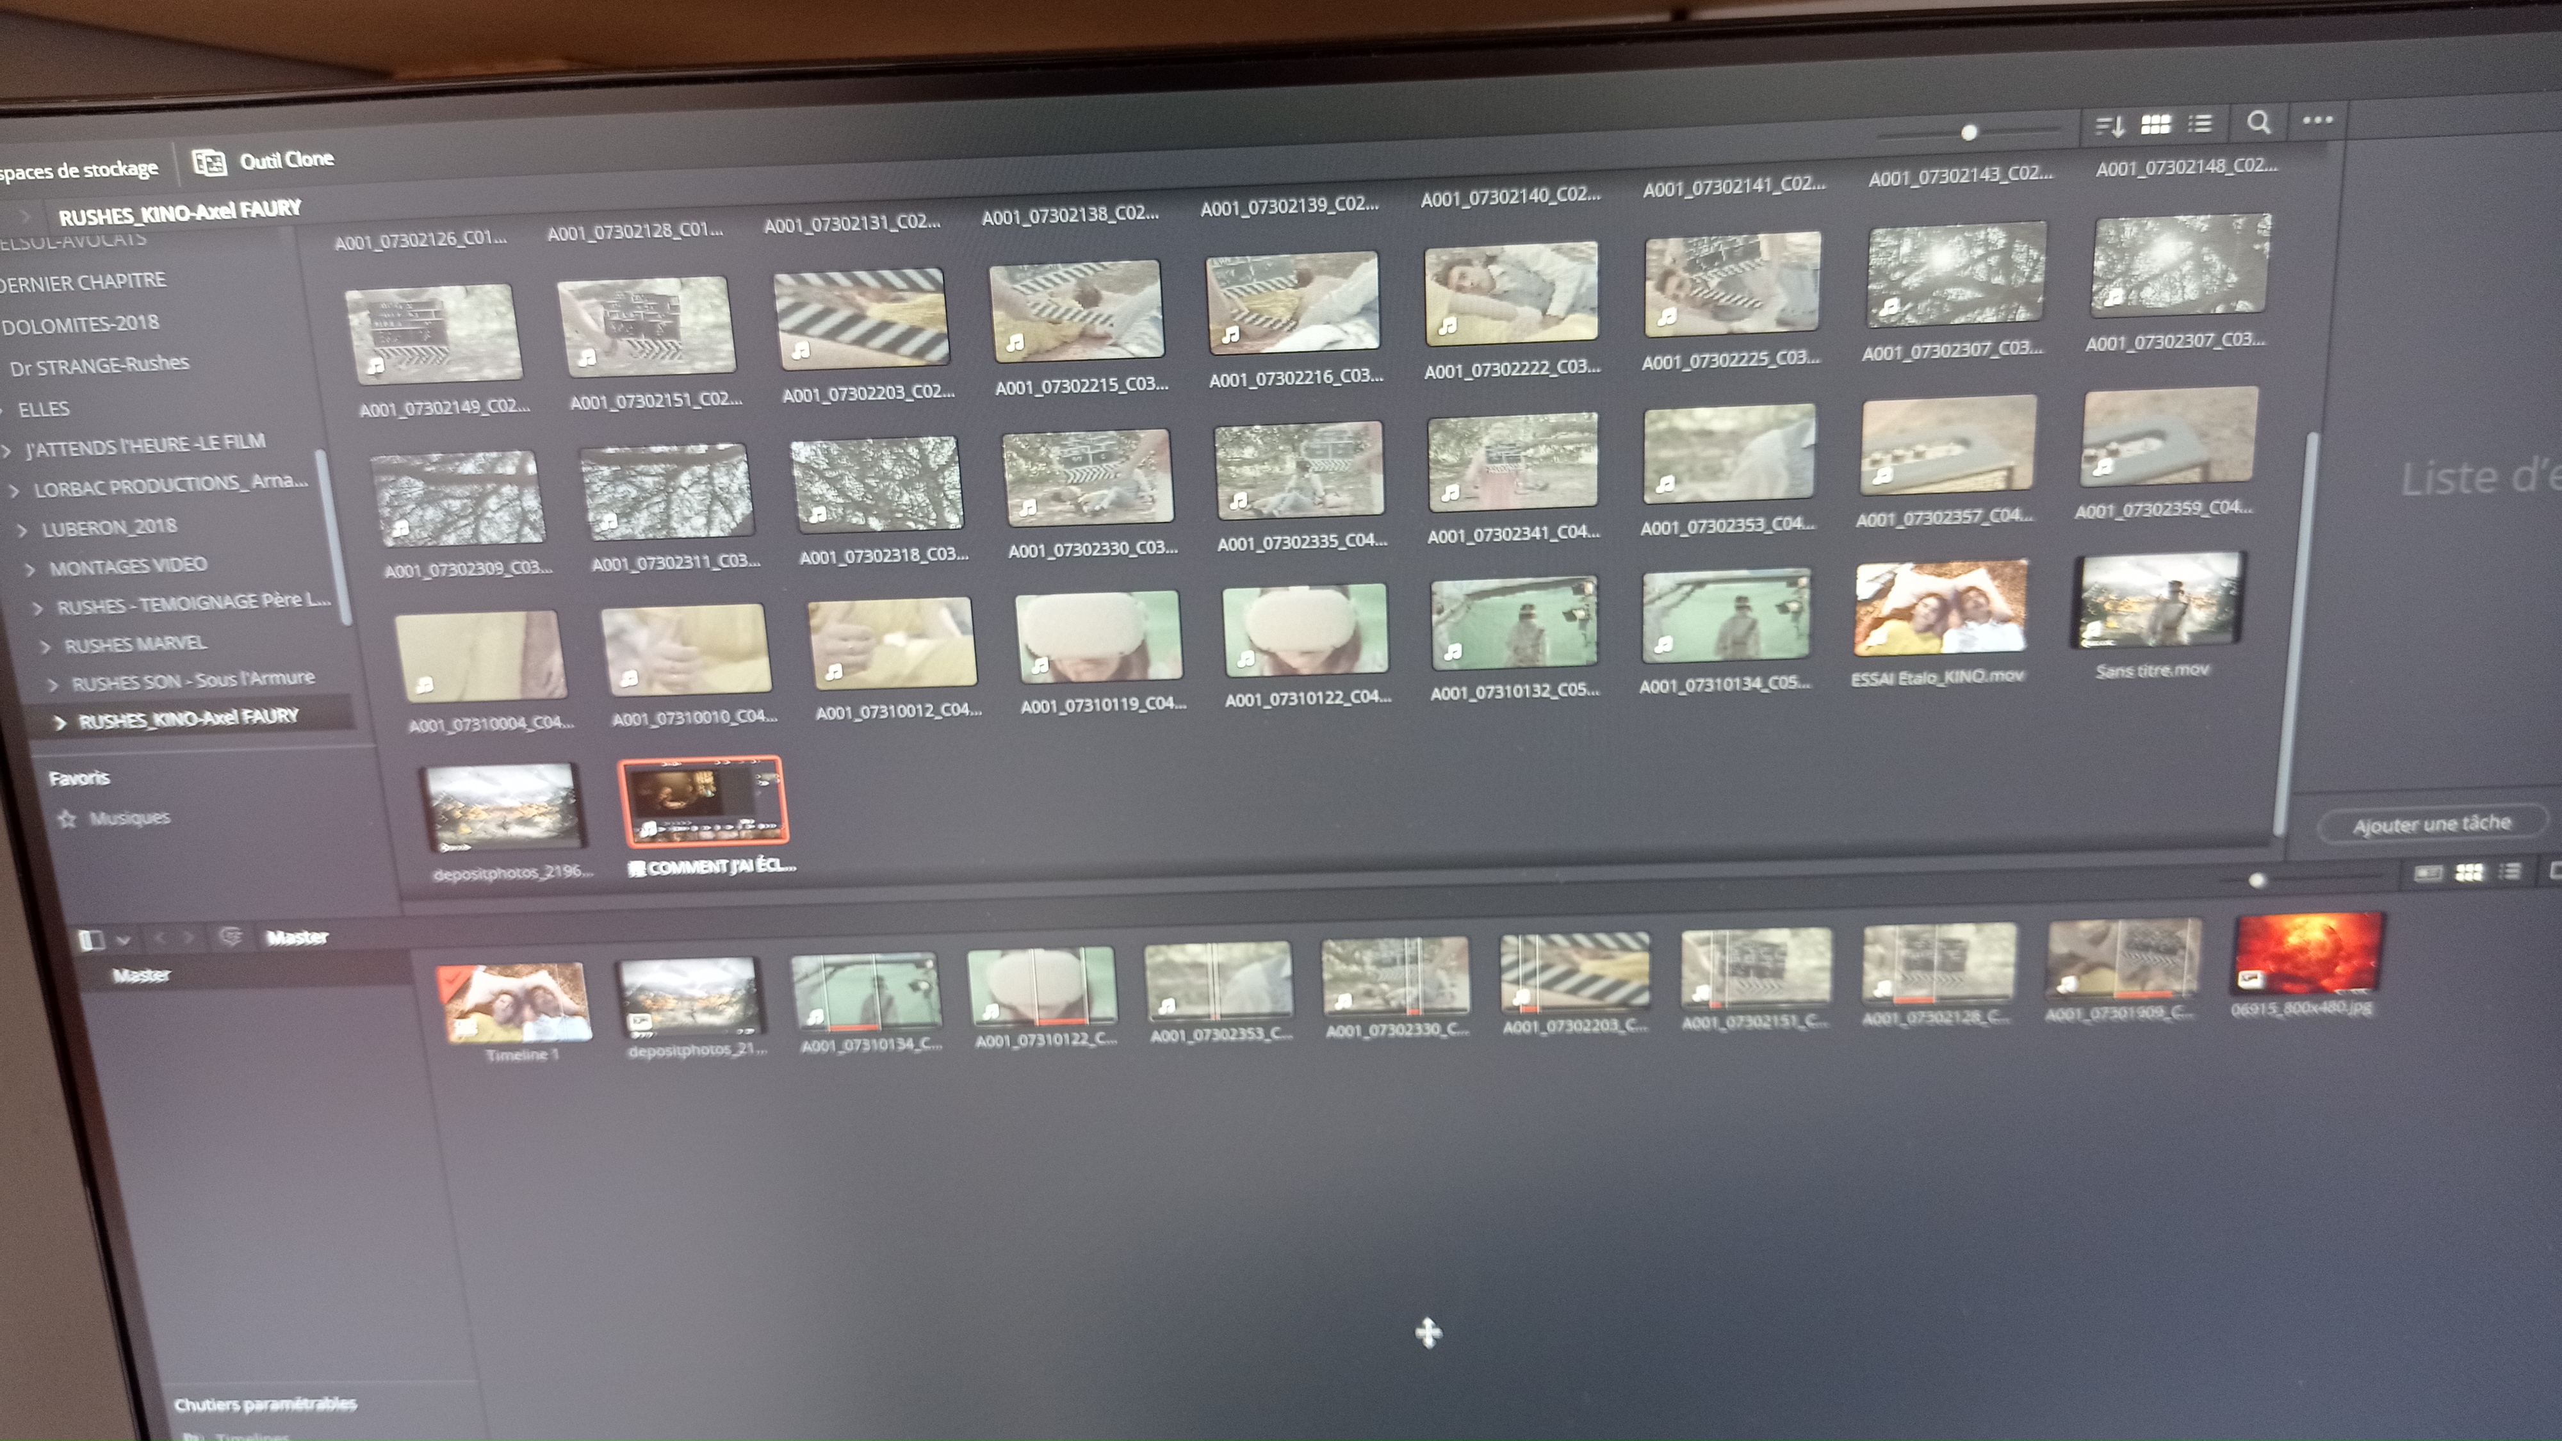Select A001_07302357_C04 clip thumbnail

point(1948,444)
